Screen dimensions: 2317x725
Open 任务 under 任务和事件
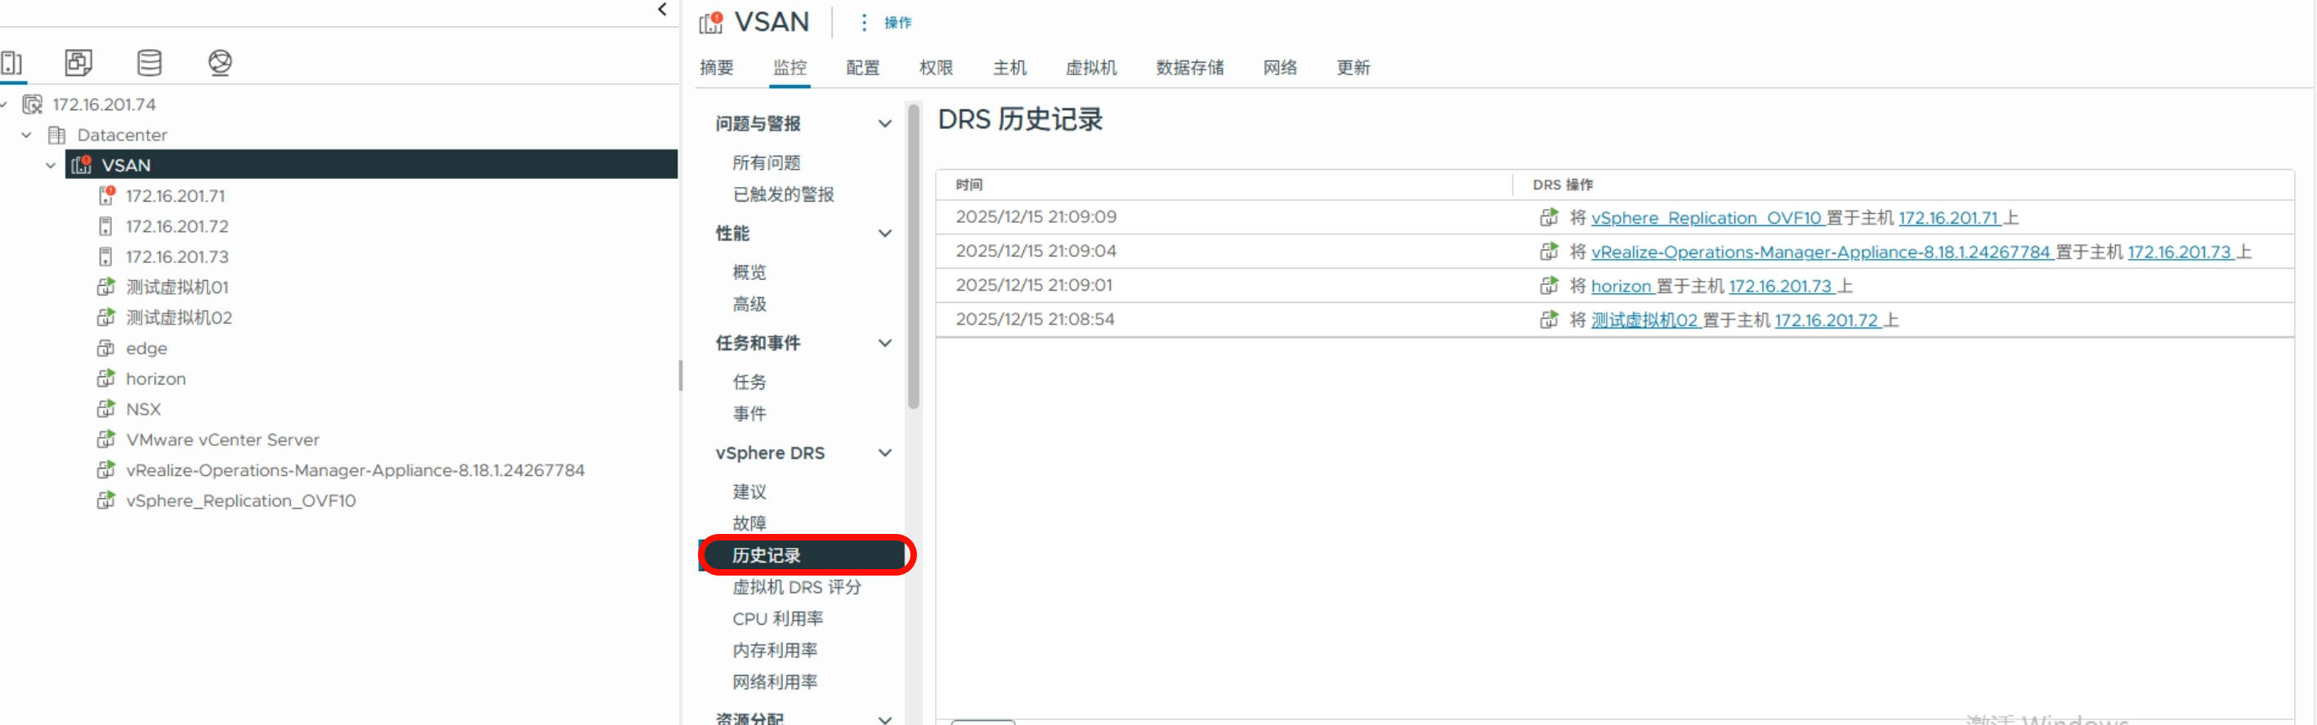coord(749,382)
